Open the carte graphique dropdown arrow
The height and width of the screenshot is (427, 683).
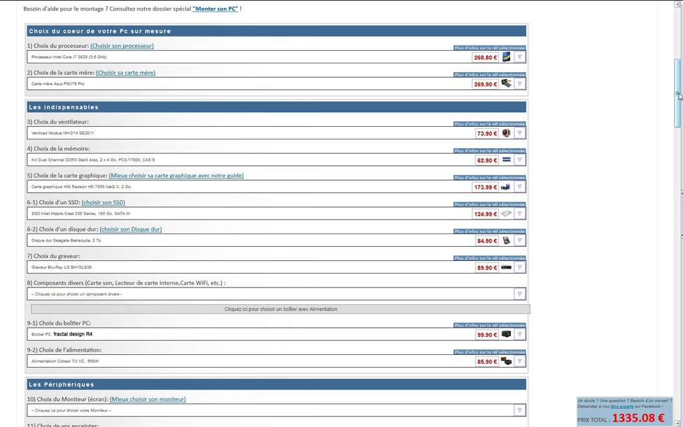click(519, 187)
